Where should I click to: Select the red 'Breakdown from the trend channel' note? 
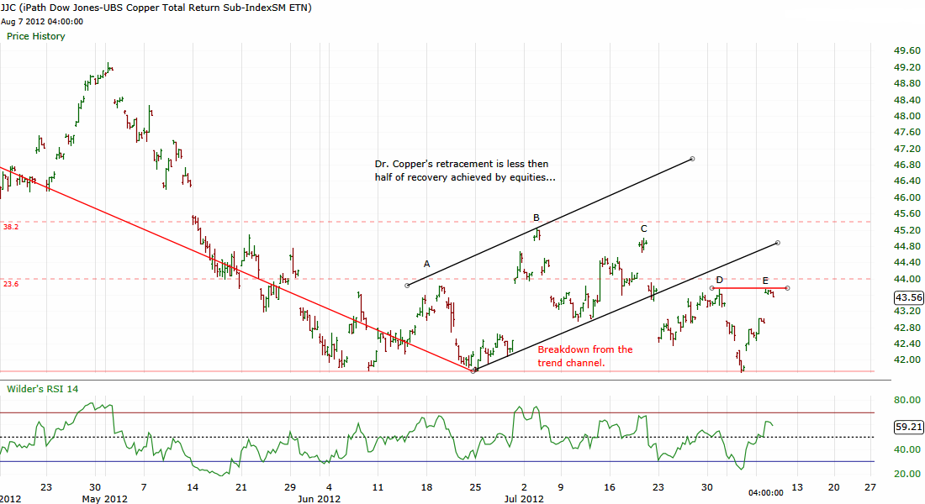coord(584,356)
